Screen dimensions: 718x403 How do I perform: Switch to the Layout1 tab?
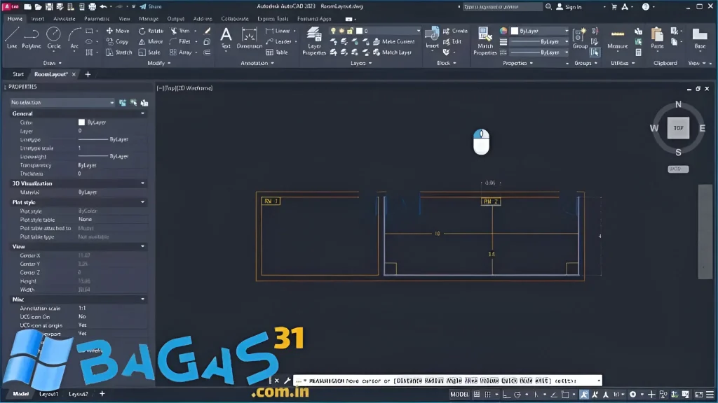point(48,394)
